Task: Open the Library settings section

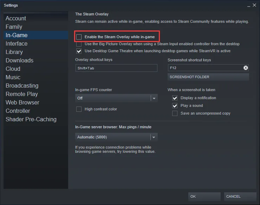Action: 35,52
